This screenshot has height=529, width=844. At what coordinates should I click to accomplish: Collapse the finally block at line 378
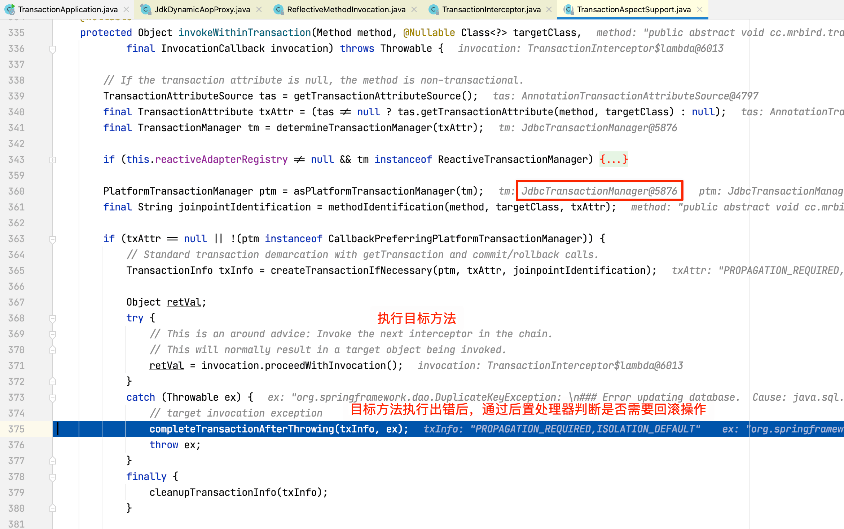[53, 477]
